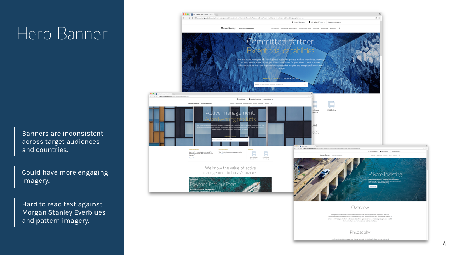Click the Contact Us button on Private Investing banner
This screenshot has width=453, height=255.
tap(373, 186)
